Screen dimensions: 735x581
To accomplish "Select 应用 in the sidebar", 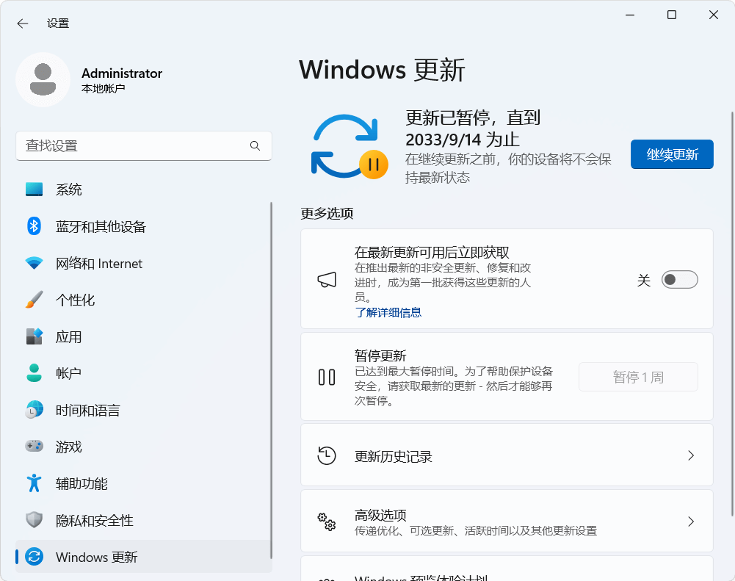I will [143, 336].
